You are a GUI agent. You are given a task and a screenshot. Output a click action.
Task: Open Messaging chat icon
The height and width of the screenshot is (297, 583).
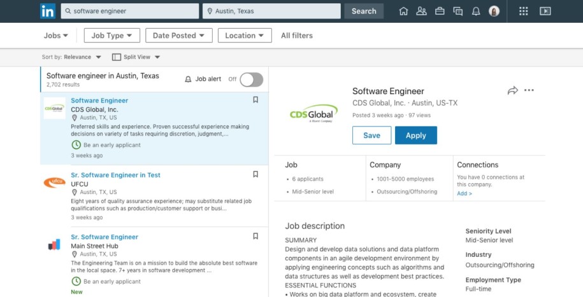458,11
